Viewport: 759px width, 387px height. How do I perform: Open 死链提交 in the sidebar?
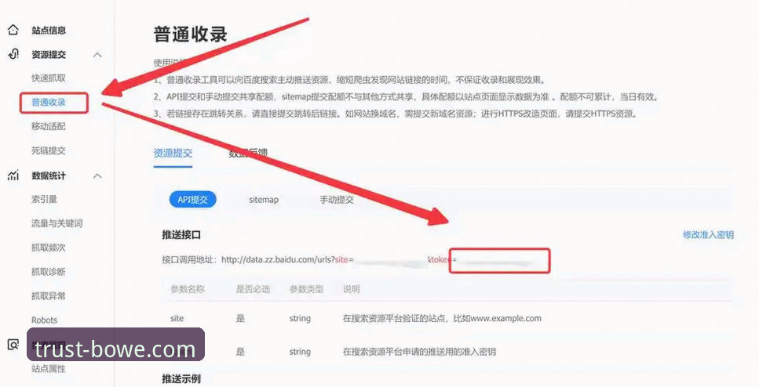coord(49,150)
